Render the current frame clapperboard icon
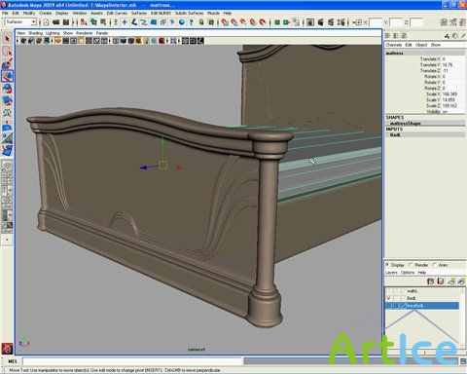 tap(320, 22)
